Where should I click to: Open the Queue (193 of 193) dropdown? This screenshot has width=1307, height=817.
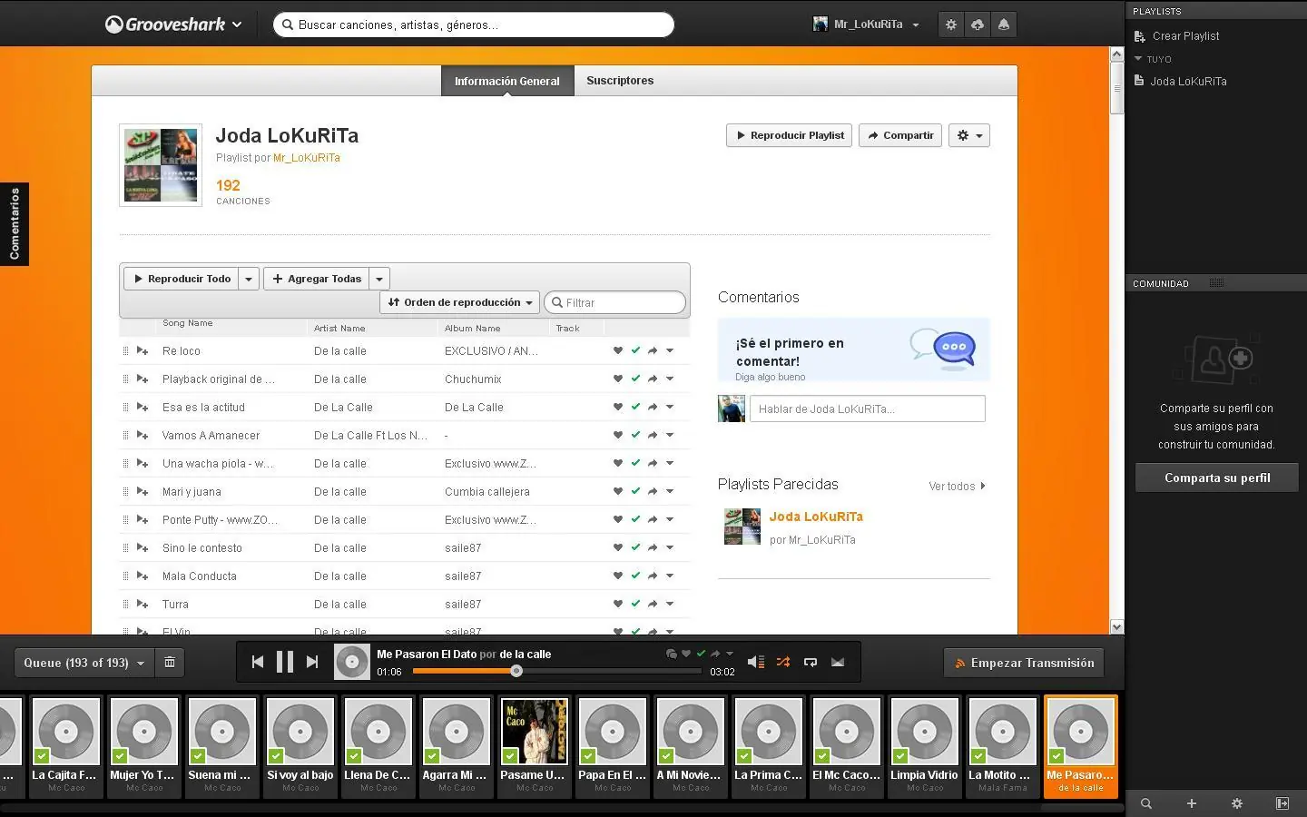[x=84, y=663]
